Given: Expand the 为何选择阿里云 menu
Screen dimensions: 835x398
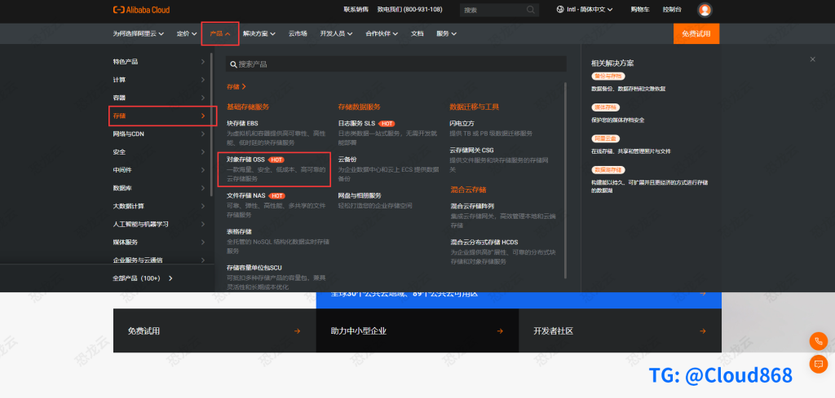Looking at the screenshot, I should click(138, 33).
